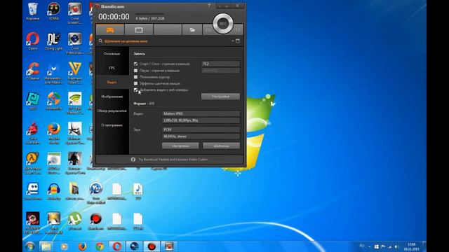Image resolution: width=449 pixels, height=252 pixels.
Task: Open the Corel ScreenCap desktop shortcut
Action: click(x=75, y=13)
